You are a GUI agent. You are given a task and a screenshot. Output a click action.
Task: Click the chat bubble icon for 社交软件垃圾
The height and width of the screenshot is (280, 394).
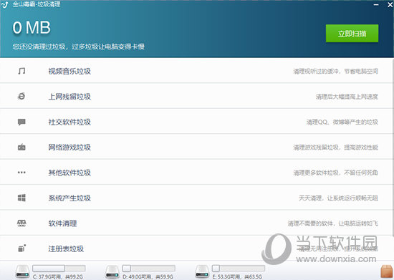21,122
